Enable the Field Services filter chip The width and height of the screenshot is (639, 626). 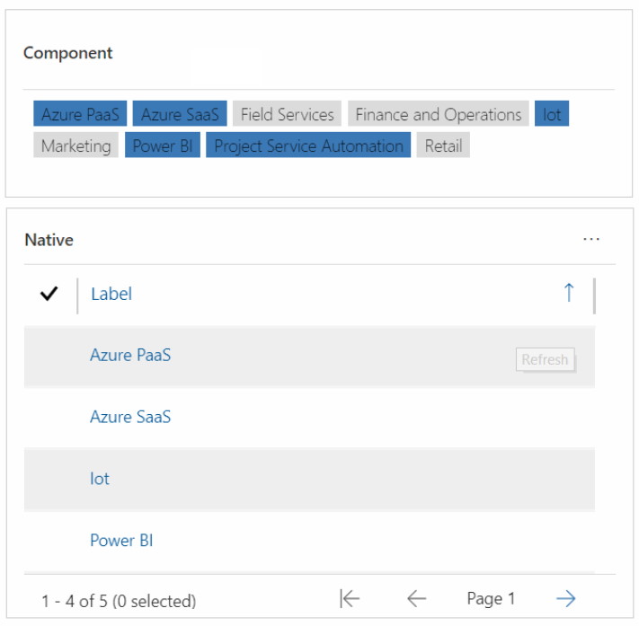(x=287, y=114)
